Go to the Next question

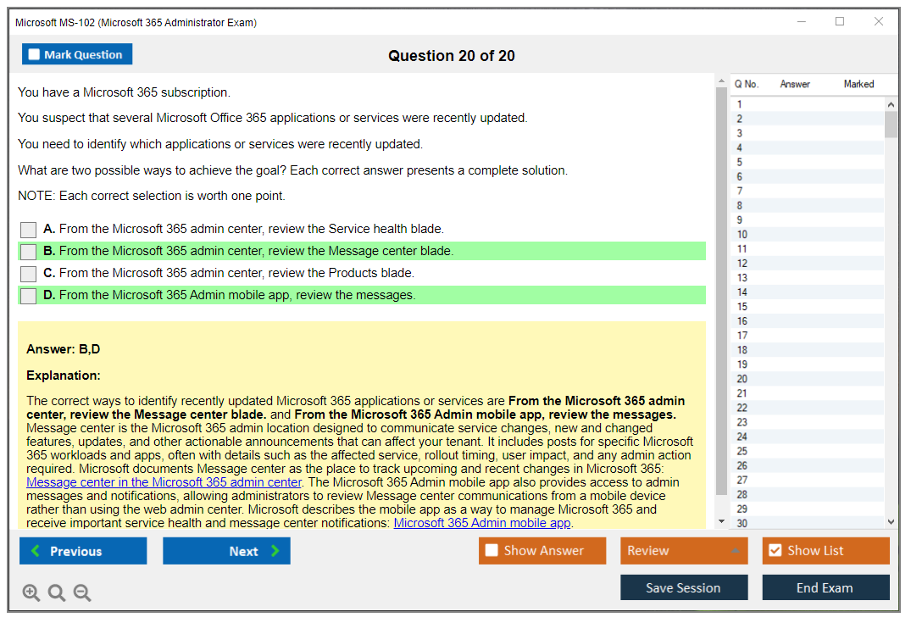(226, 550)
